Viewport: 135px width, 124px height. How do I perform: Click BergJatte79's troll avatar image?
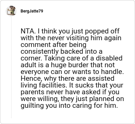[x=11, y=11]
